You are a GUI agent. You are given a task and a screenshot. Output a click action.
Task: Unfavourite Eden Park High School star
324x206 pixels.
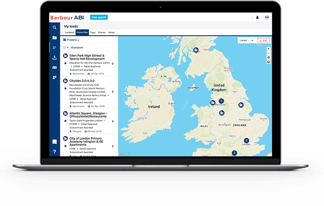pos(65,63)
